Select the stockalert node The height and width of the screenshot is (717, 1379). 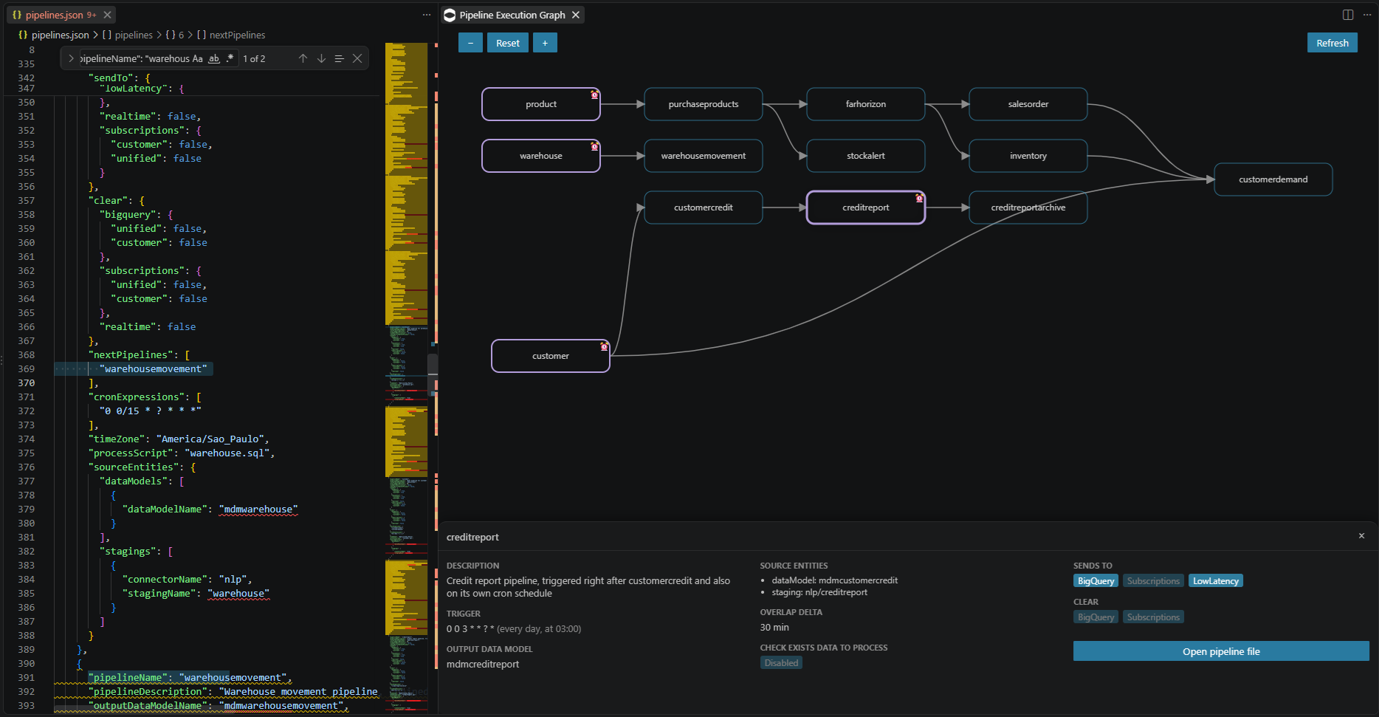point(866,156)
